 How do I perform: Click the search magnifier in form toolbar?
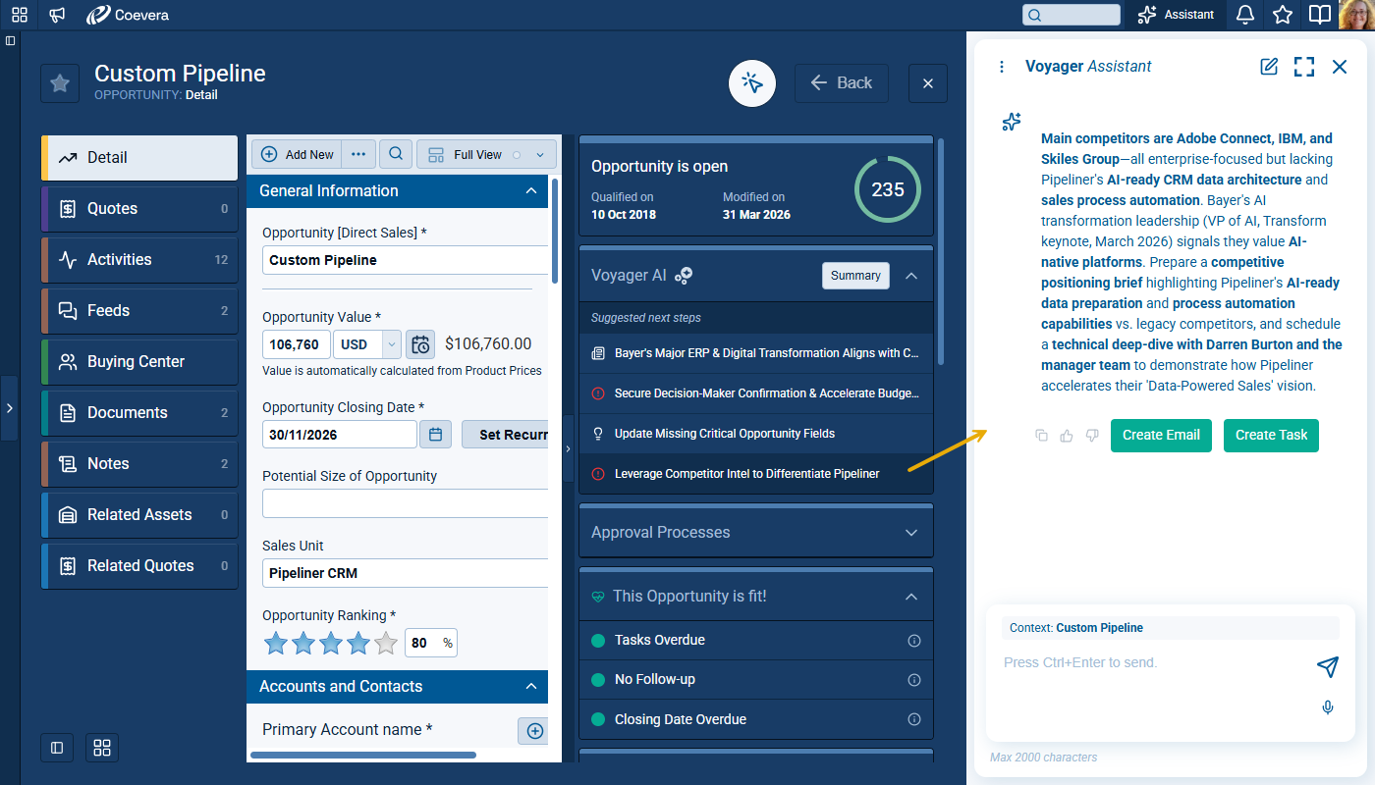pyautogui.click(x=396, y=154)
